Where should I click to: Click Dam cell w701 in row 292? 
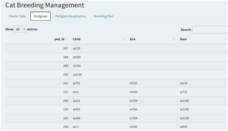point(183,92)
